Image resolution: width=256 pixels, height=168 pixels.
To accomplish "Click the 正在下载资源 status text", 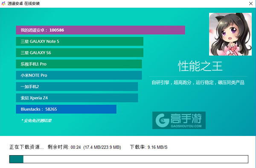I will tap(26, 147).
